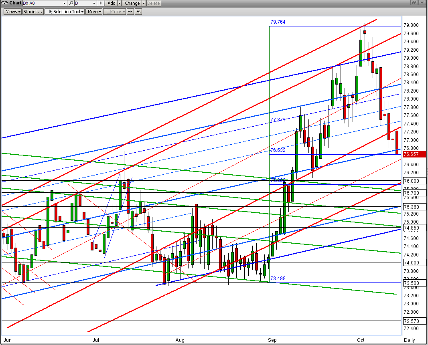Viewport: 428px width, 345px height.
Task: Click the 73.499 Fibonacci base label
Action: [278, 278]
